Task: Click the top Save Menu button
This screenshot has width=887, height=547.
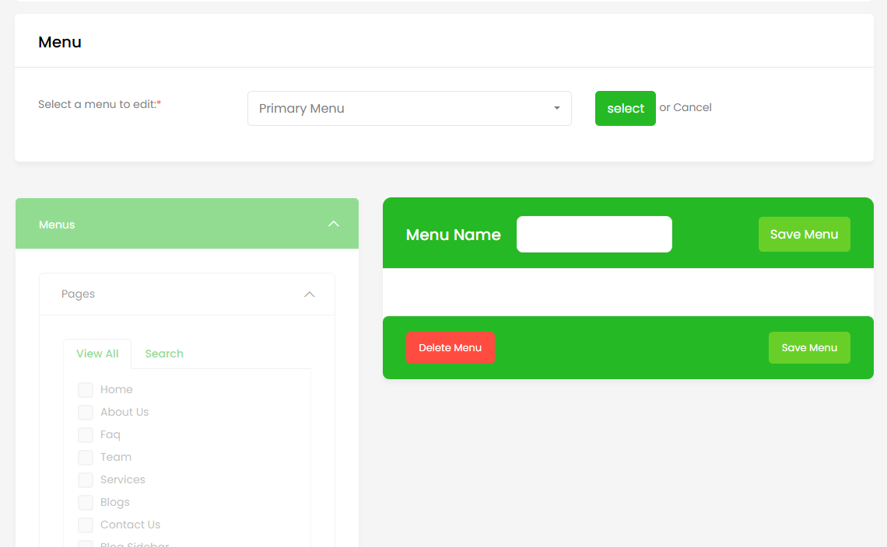Action: (804, 235)
